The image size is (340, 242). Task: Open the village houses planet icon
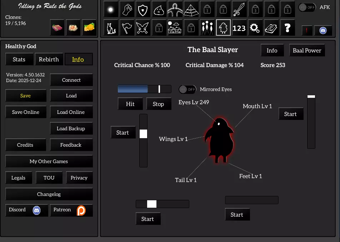(175, 27)
